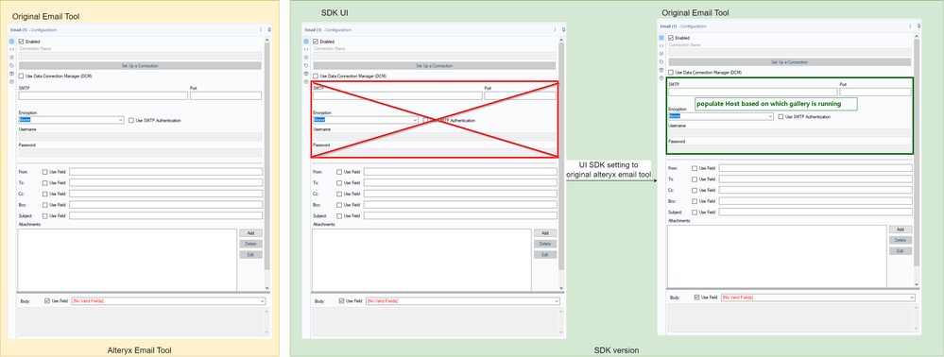Open three-dot menu in green-note Email Tool title bar
Image resolution: width=944 pixels, height=357 pixels.
point(910,25)
